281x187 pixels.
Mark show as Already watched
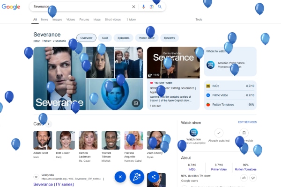[219, 133]
